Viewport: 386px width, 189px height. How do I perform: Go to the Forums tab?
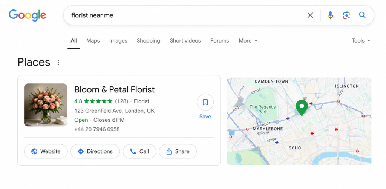pos(220,41)
